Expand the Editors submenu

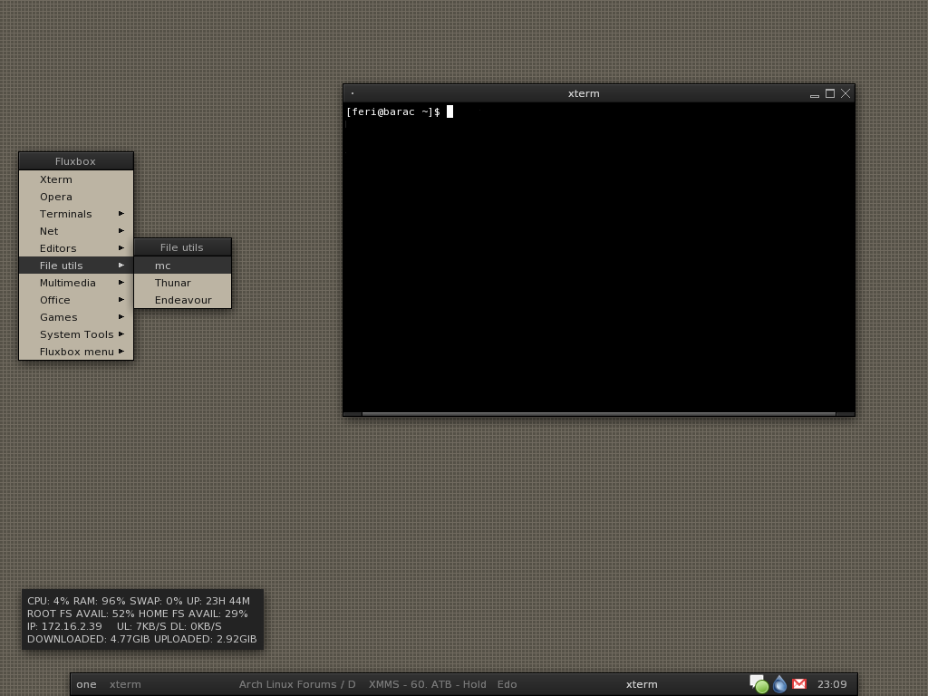click(76, 248)
